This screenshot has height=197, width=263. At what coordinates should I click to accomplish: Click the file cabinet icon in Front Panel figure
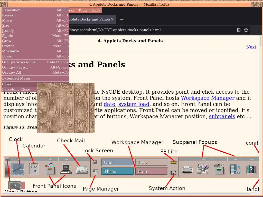[x=50, y=169]
